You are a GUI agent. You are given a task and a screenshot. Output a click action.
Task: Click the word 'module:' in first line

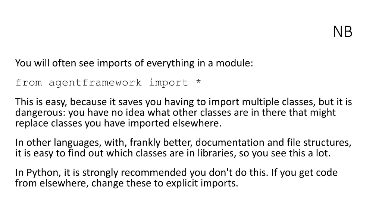tap(234, 63)
